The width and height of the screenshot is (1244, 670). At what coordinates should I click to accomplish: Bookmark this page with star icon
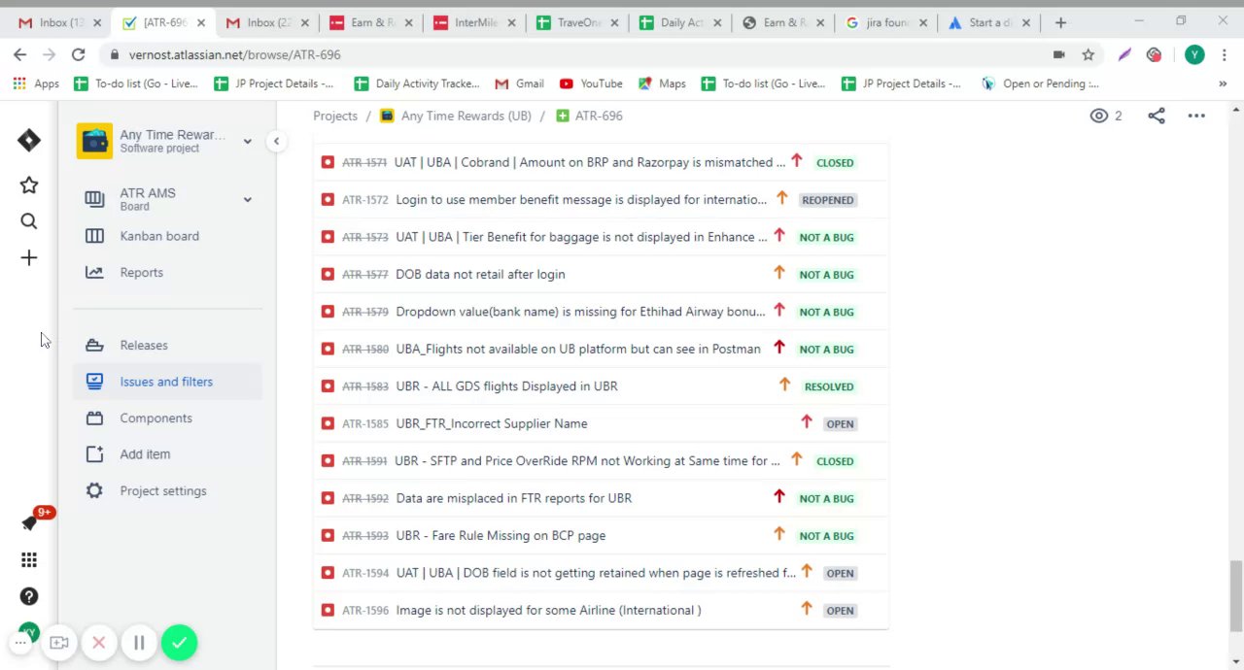1088,55
